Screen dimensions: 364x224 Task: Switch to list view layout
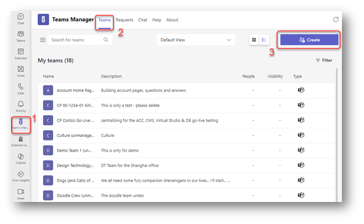click(x=264, y=40)
